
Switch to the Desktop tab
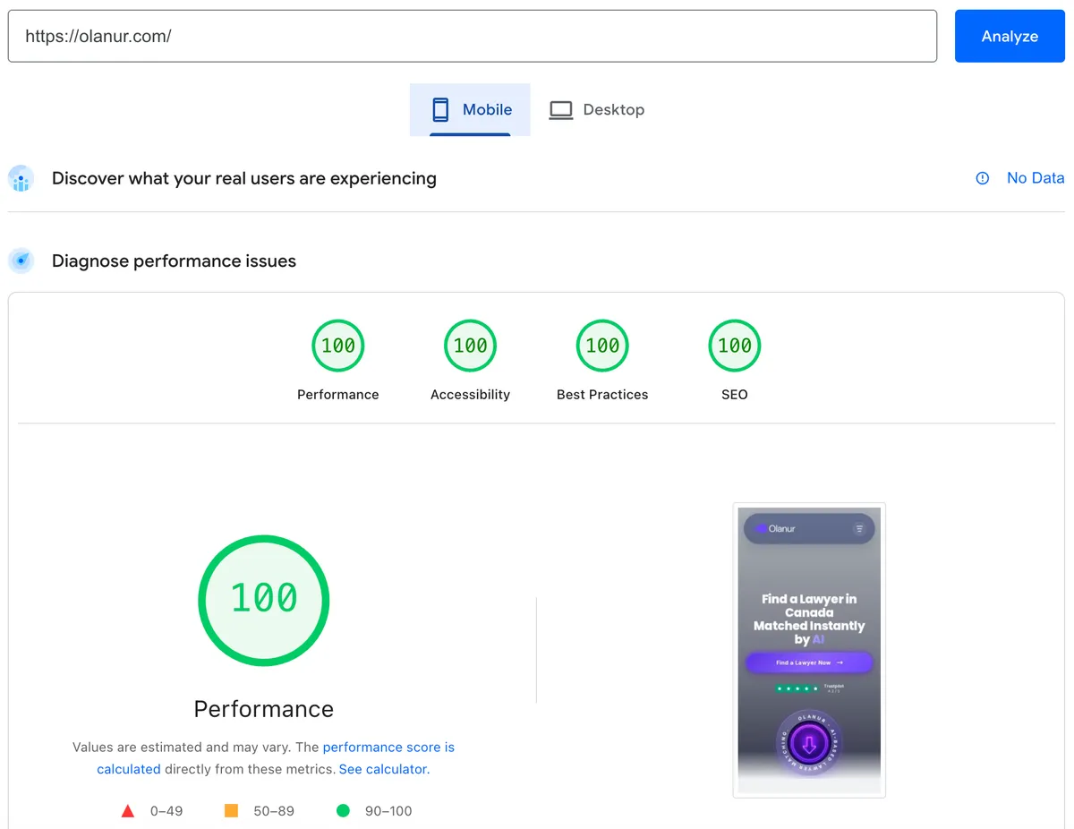click(x=596, y=109)
